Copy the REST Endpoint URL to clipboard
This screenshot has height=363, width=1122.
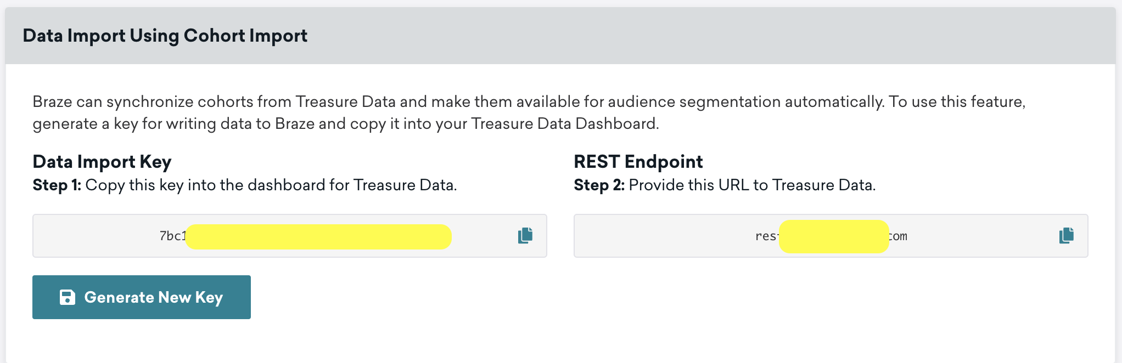click(1067, 236)
